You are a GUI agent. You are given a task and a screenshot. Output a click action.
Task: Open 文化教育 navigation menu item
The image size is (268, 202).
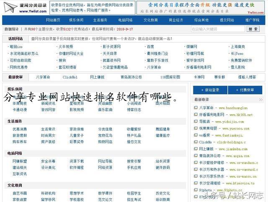pyautogui.click(x=151, y=20)
